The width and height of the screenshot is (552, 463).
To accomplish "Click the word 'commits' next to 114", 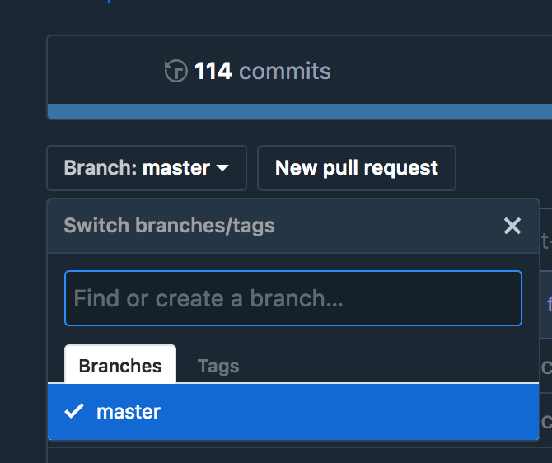I will click(x=285, y=72).
